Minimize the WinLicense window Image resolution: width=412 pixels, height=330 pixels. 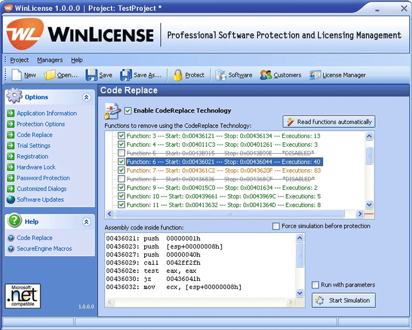click(x=377, y=9)
